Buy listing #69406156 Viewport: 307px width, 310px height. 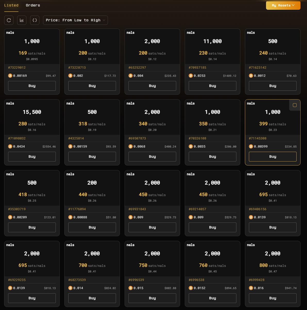(273, 227)
